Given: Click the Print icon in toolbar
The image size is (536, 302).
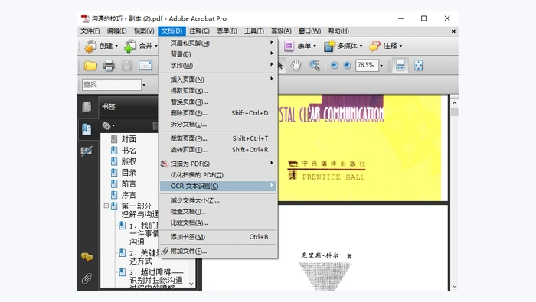Looking at the screenshot, I should [x=109, y=66].
